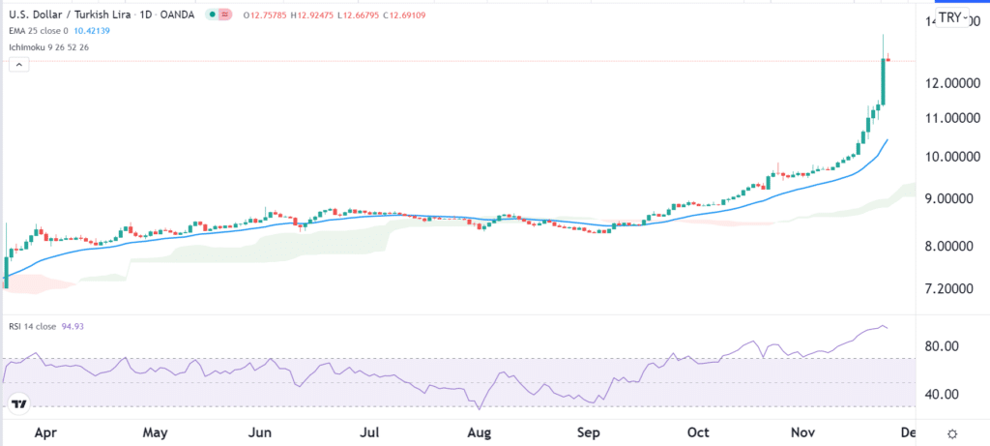Click the TradingView logo icon
Image resolution: width=990 pixels, height=446 pixels.
[x=19, y=405]
